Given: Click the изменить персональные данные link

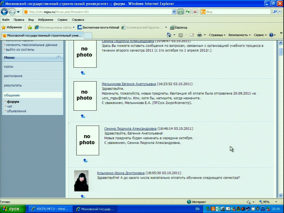Looking at the screenshot, I should click(31, 45).
